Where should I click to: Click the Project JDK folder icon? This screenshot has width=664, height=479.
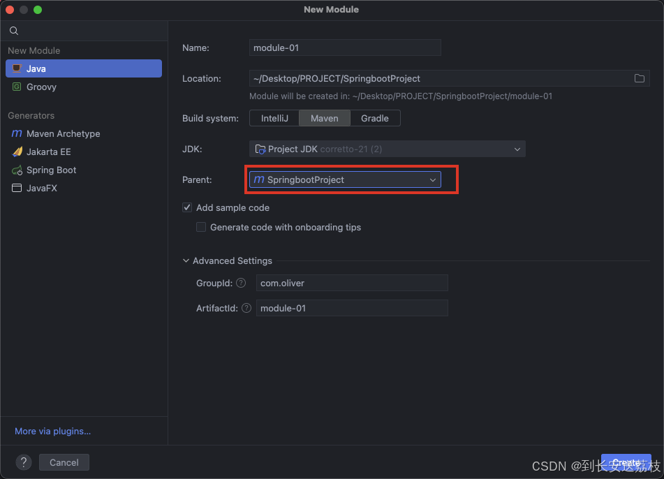point(260,149)
